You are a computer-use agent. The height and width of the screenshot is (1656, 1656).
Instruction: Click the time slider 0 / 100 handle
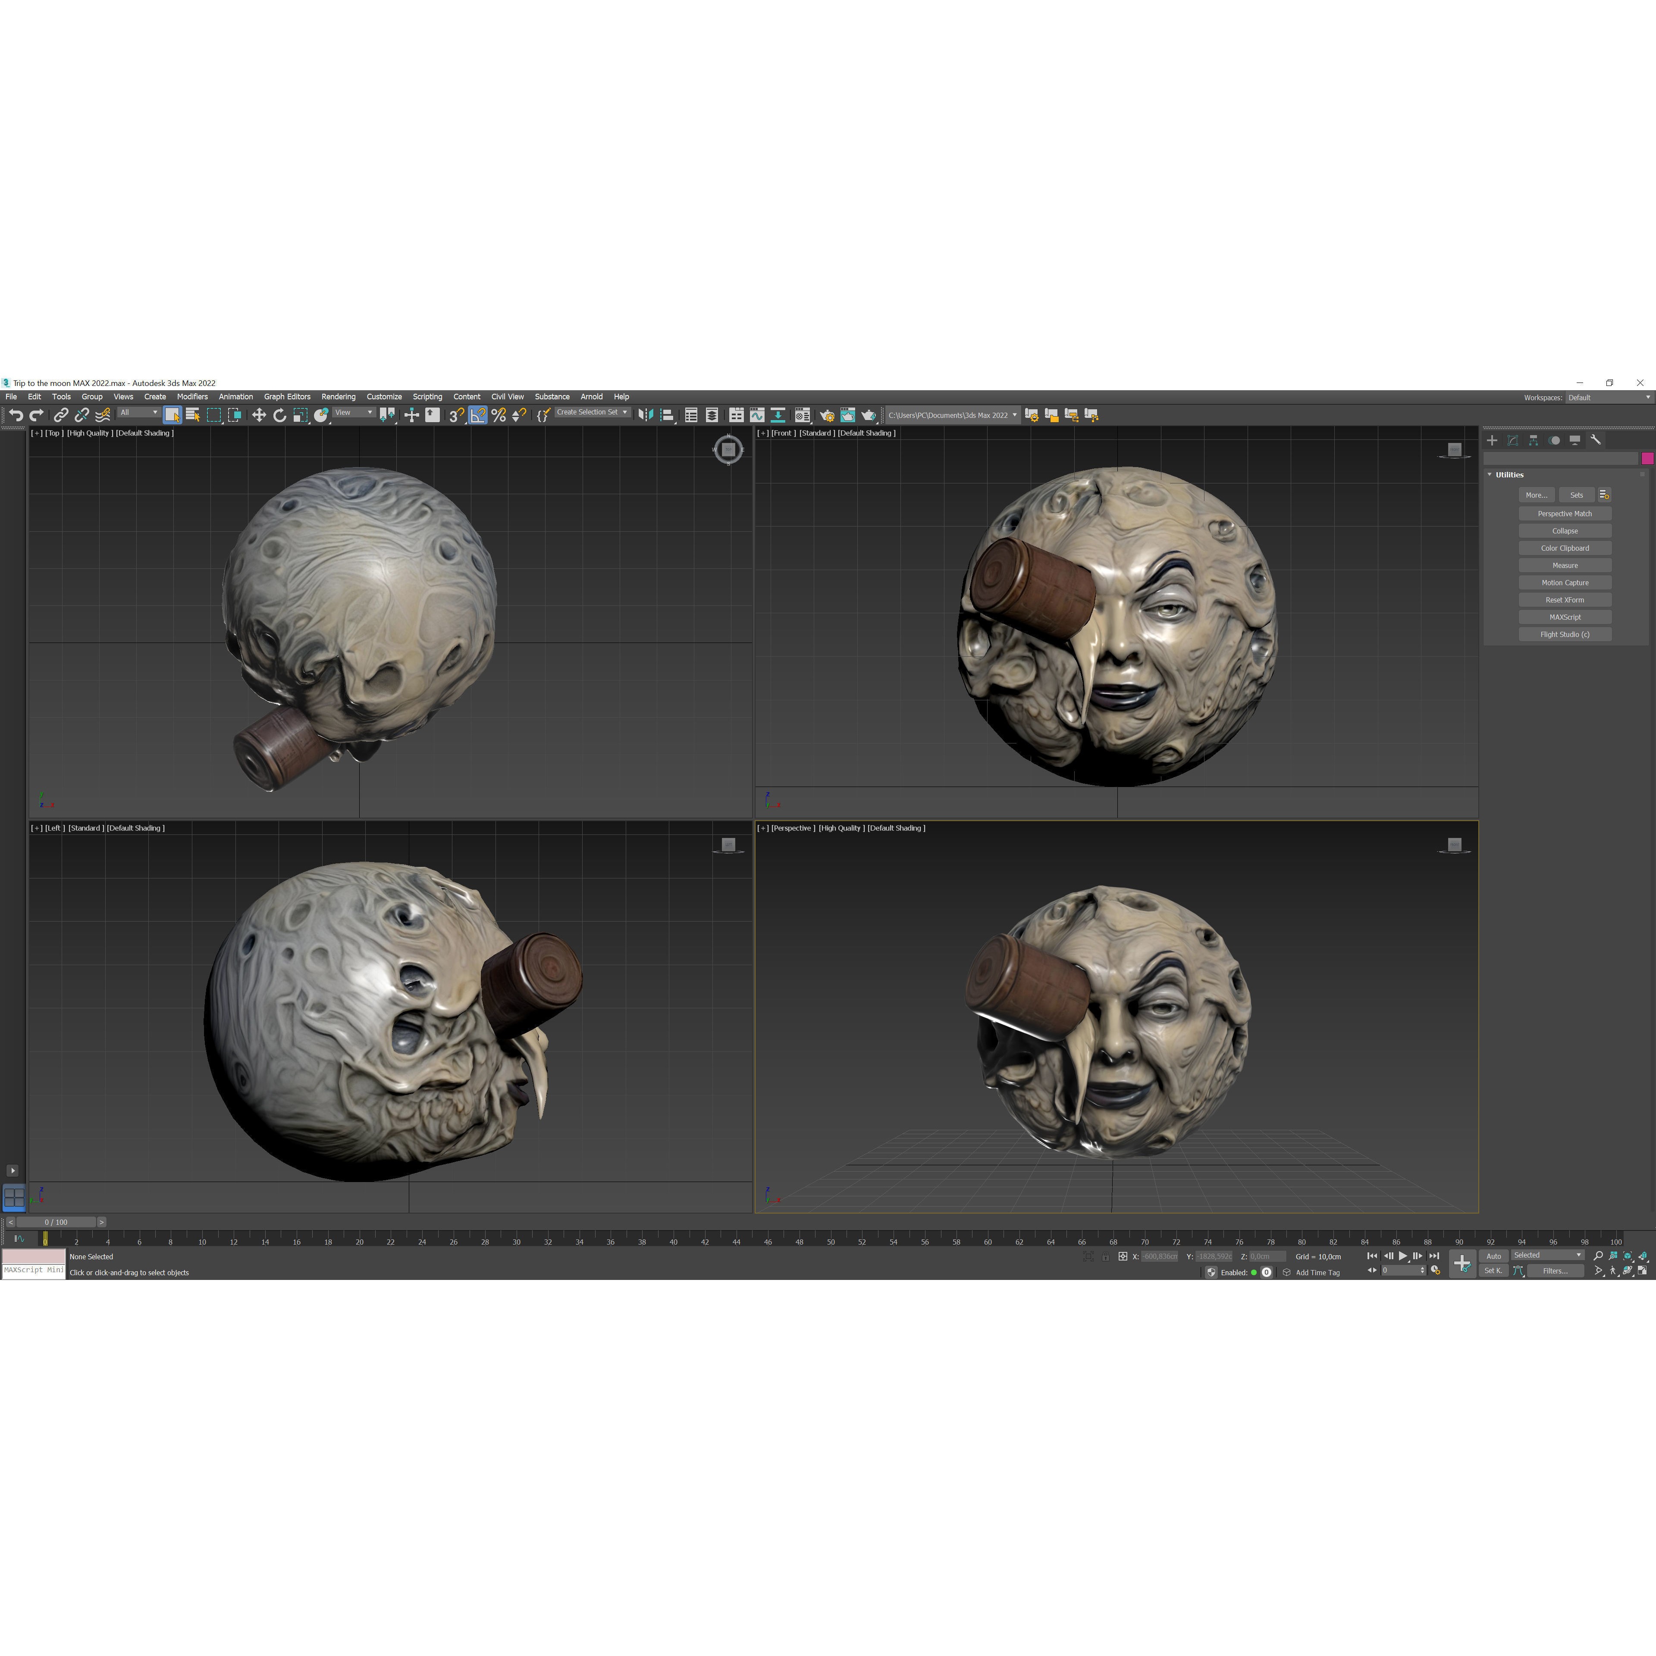coord(56,1222)
